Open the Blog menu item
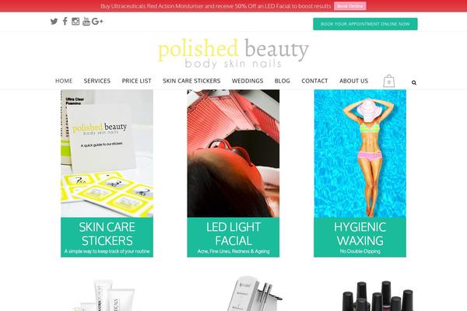Image resolution: width=467 pixels, height=311 pixels. (x=283, y=81)
